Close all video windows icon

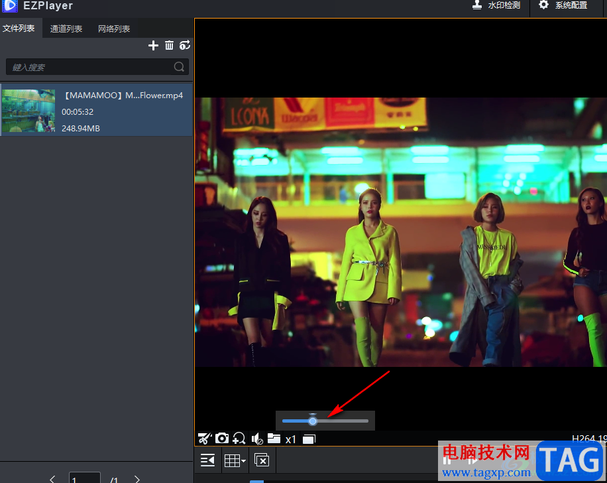click(x=262, y=460)
